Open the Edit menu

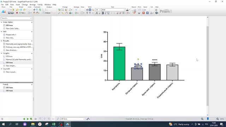(7, 5)
